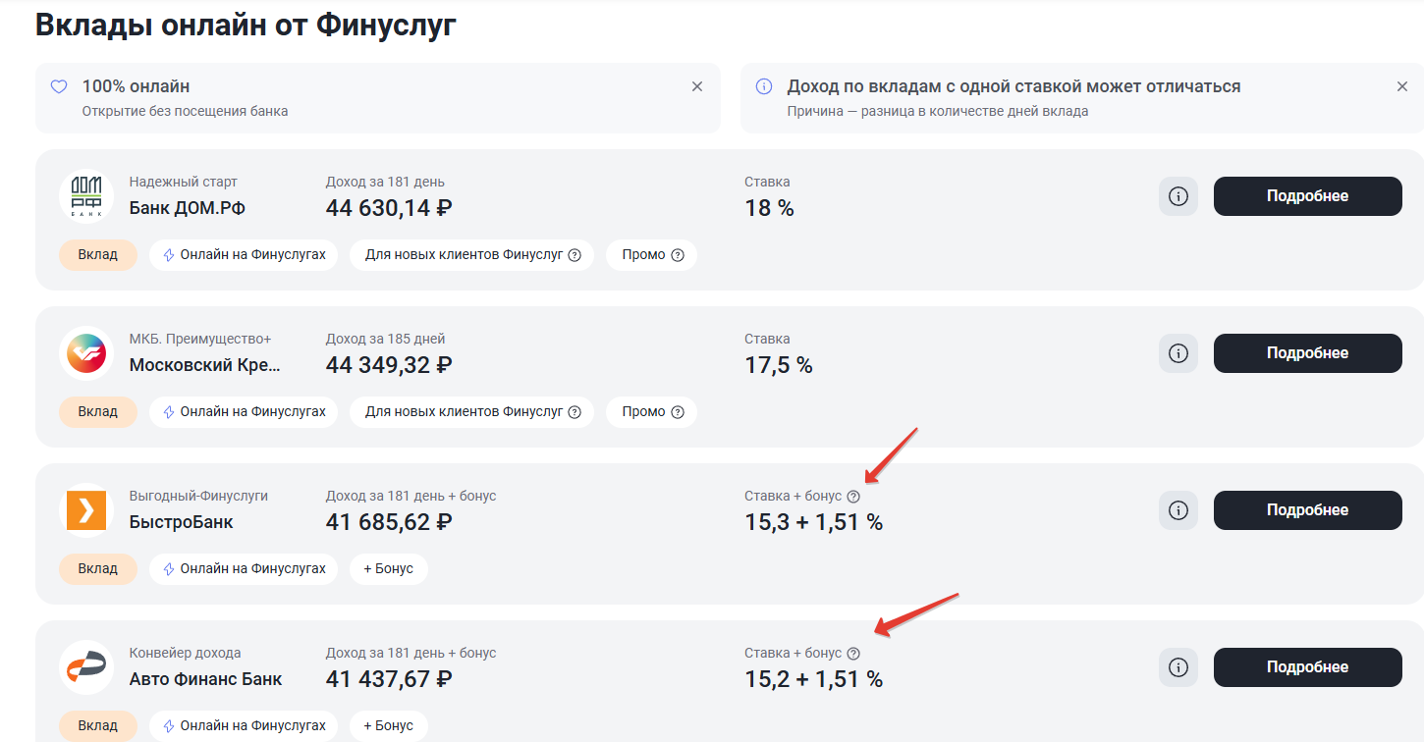Click the info icon in Банк ДОМ.РФ row
This screenshot has width=1424, height=742.
(x=1178, y=196)
